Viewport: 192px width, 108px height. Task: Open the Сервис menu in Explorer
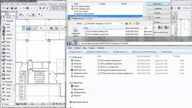point(92,48)
